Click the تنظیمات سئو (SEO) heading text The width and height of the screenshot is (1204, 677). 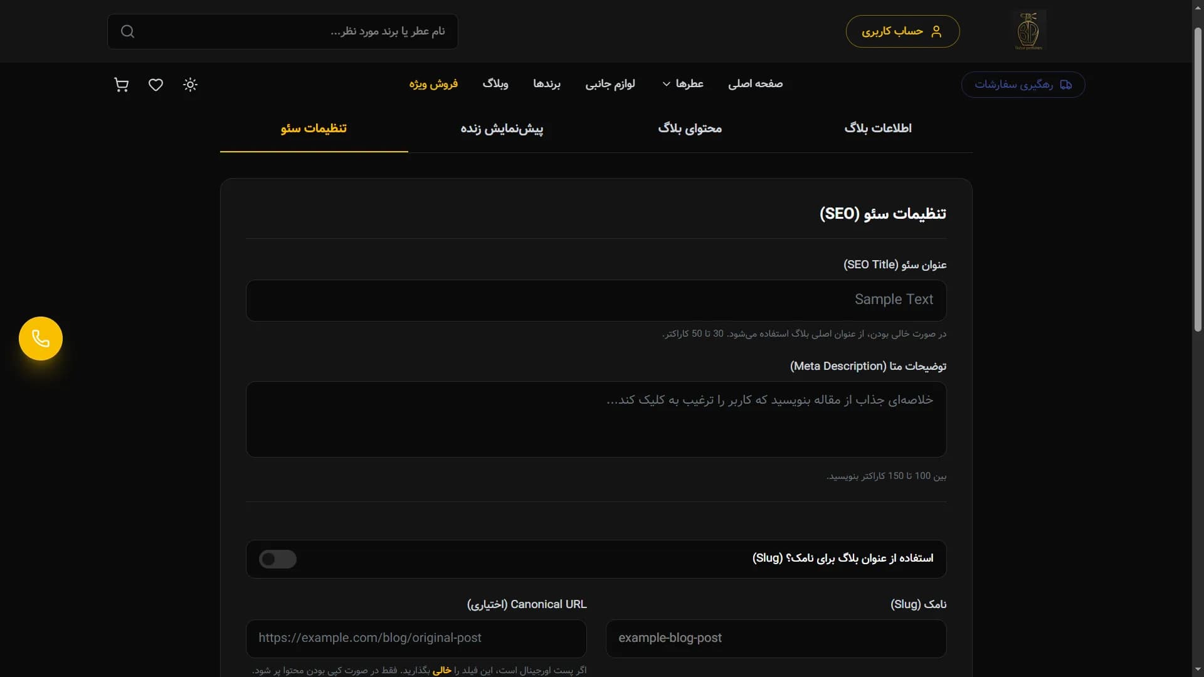point(883,214)
